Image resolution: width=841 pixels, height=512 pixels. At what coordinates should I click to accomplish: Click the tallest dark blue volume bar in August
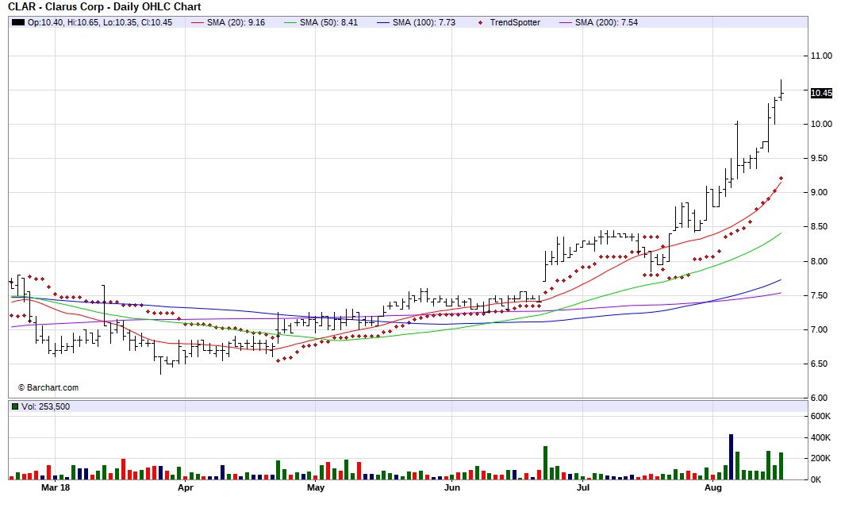pyautogui.click(x=731, y=456)
